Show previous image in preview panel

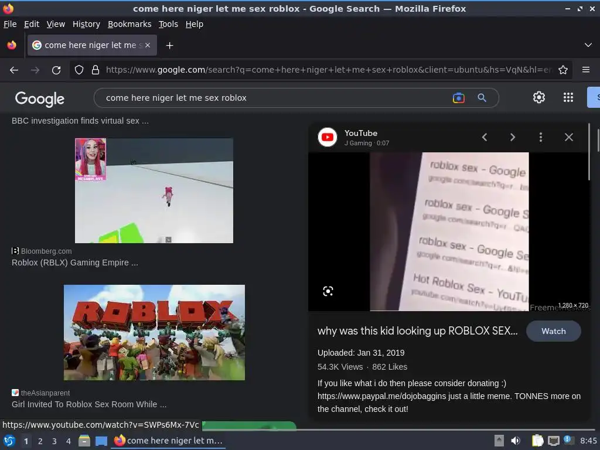click(485, 137)
